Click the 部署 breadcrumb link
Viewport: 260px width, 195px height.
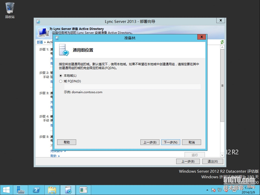tap(40, 42)
